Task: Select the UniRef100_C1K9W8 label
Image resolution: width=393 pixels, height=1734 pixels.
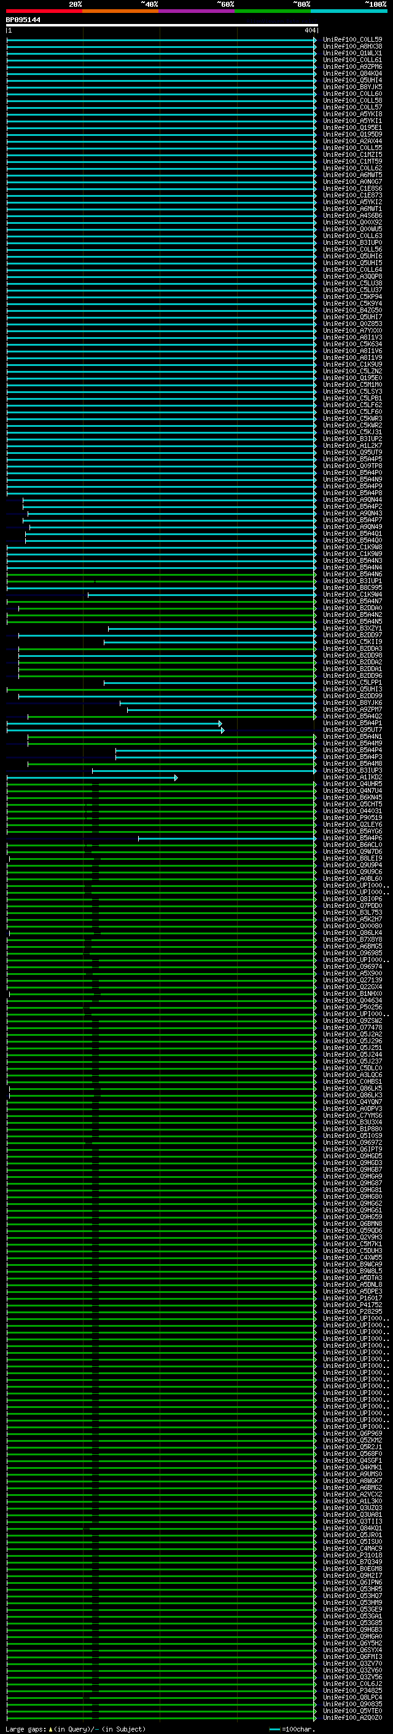Action: [352, 547]
